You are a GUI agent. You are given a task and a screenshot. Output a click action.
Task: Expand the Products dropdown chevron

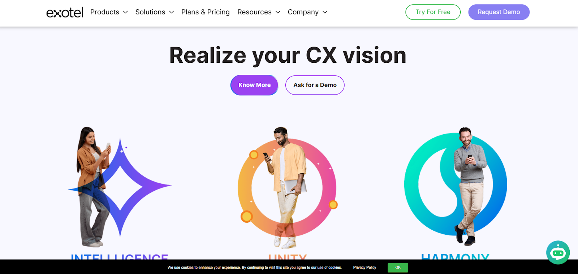[125, 12]
